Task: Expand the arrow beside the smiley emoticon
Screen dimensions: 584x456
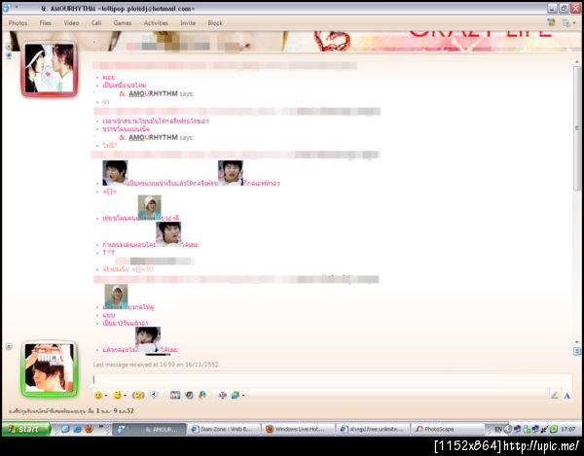Action: 106,396
